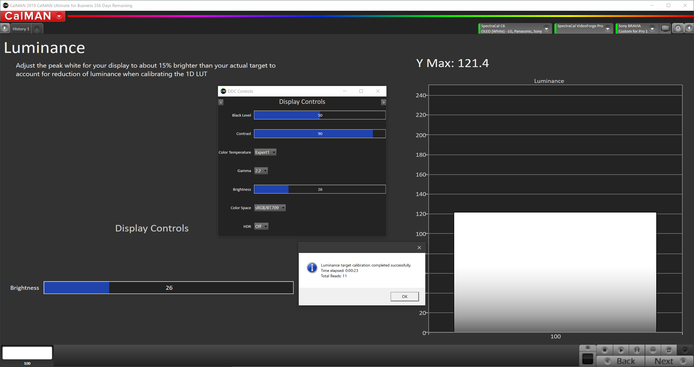Open the settings gear icon
This screenshot has width=694, height=367.
click(x=678, y=28)
